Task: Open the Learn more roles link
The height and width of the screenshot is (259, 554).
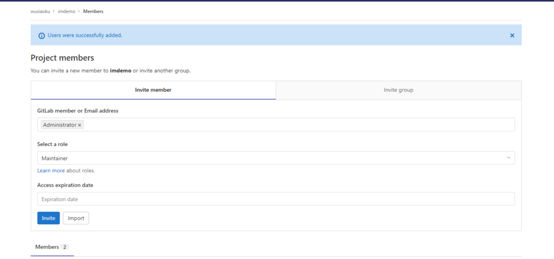Action: pos(51,170)
